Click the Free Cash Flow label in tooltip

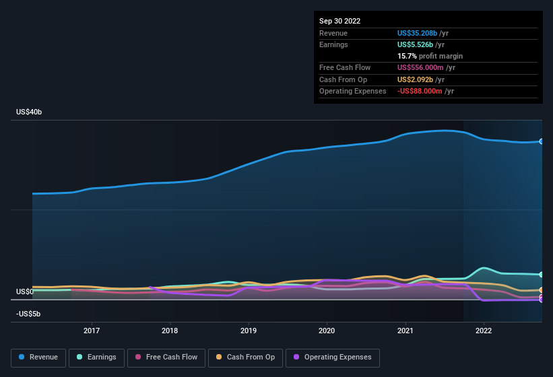pyautogui.click(x=345, y=67)
